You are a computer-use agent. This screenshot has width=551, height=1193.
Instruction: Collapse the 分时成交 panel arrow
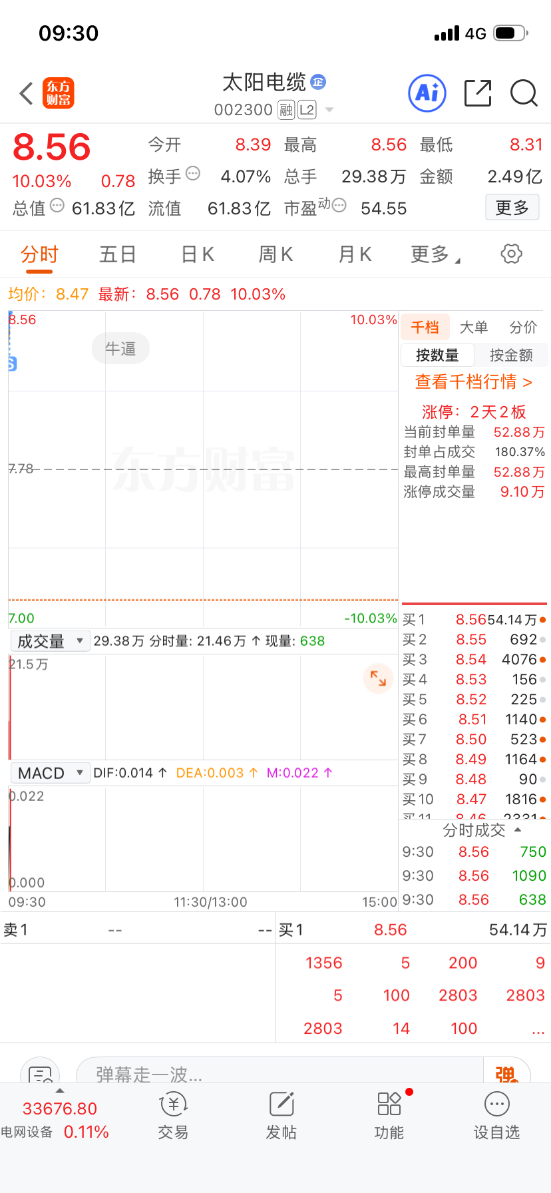tap(518, 830)
